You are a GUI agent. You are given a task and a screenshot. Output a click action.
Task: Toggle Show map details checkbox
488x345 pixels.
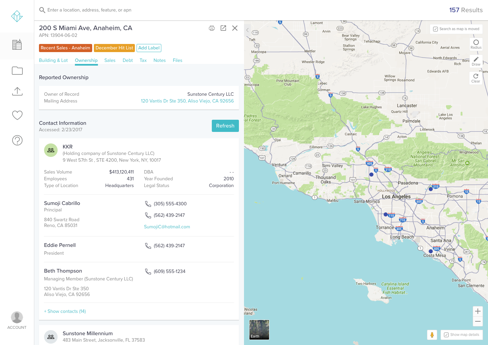446,335
